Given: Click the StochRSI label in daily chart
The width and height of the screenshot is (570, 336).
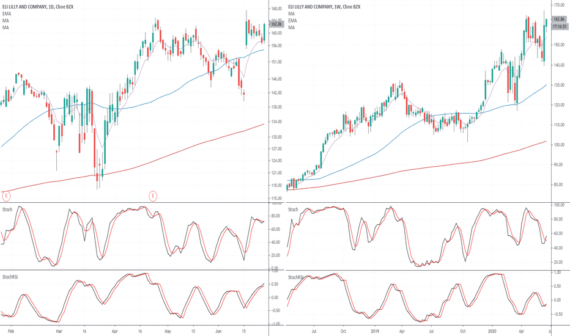Looking at the screenshot, I should [10, 277].
